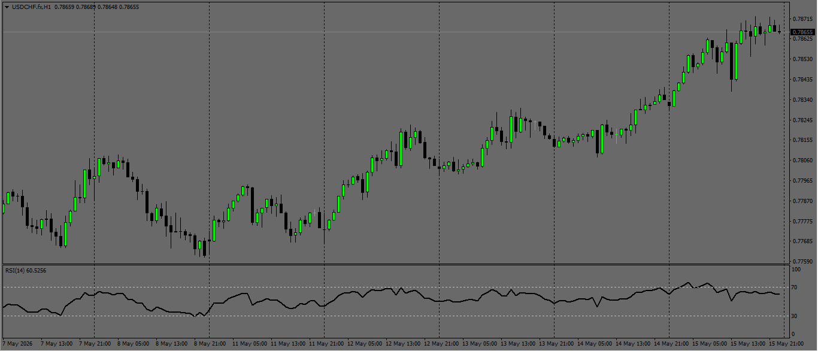
Task: Click the 14 May 13:00 time label
Action: (632, 344)
